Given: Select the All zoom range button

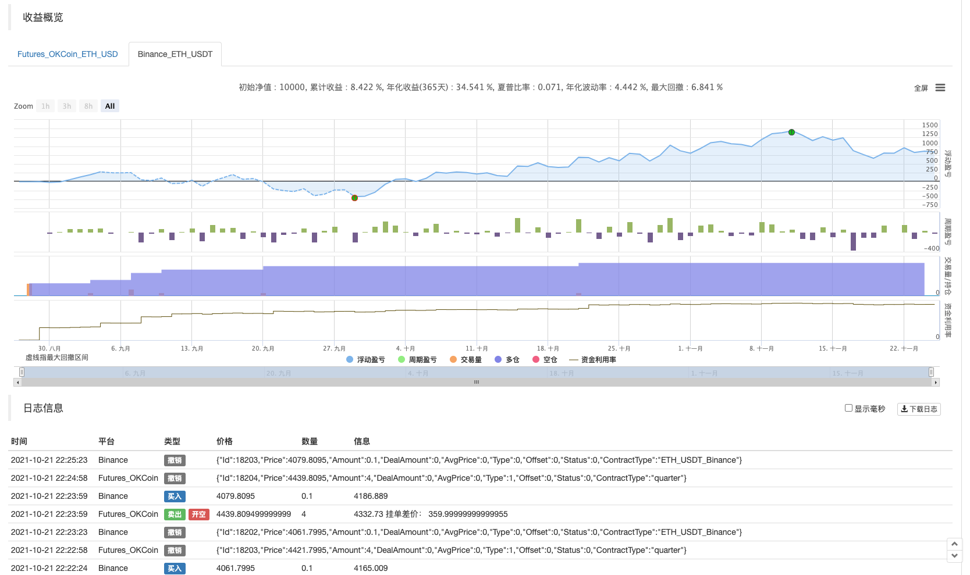Looking at the screenshot, I should tap(110, 106).
